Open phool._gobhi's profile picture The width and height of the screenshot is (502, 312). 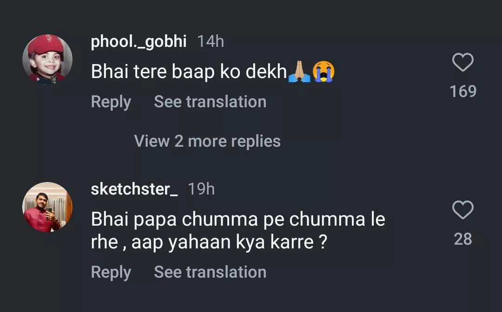47,59
